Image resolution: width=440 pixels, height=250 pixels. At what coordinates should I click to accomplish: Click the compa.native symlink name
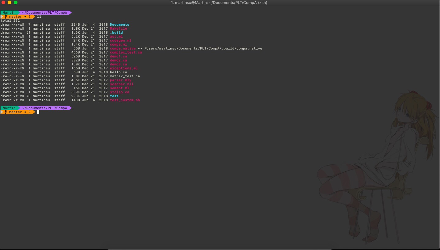pyautogui.click(x=123, y=48)
